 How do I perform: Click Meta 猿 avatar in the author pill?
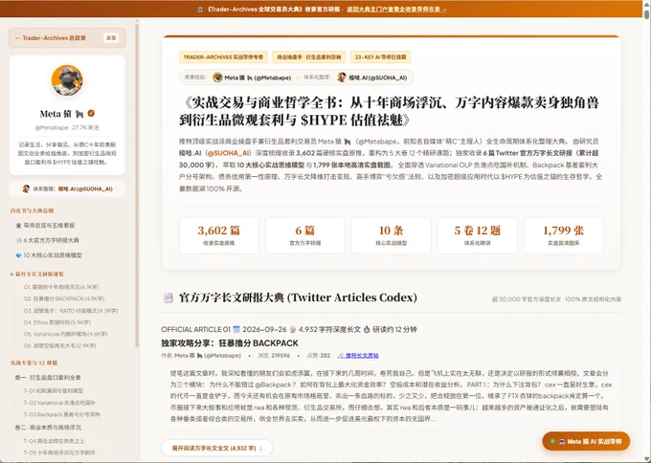click(x=217, y=77)
